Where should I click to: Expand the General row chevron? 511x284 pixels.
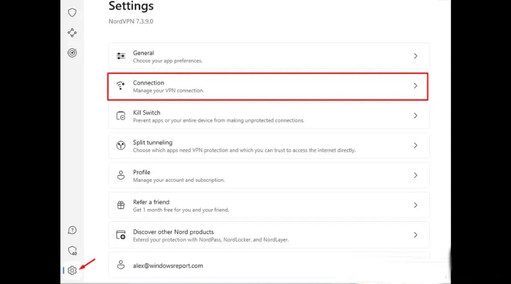click(x=416, y=56)
